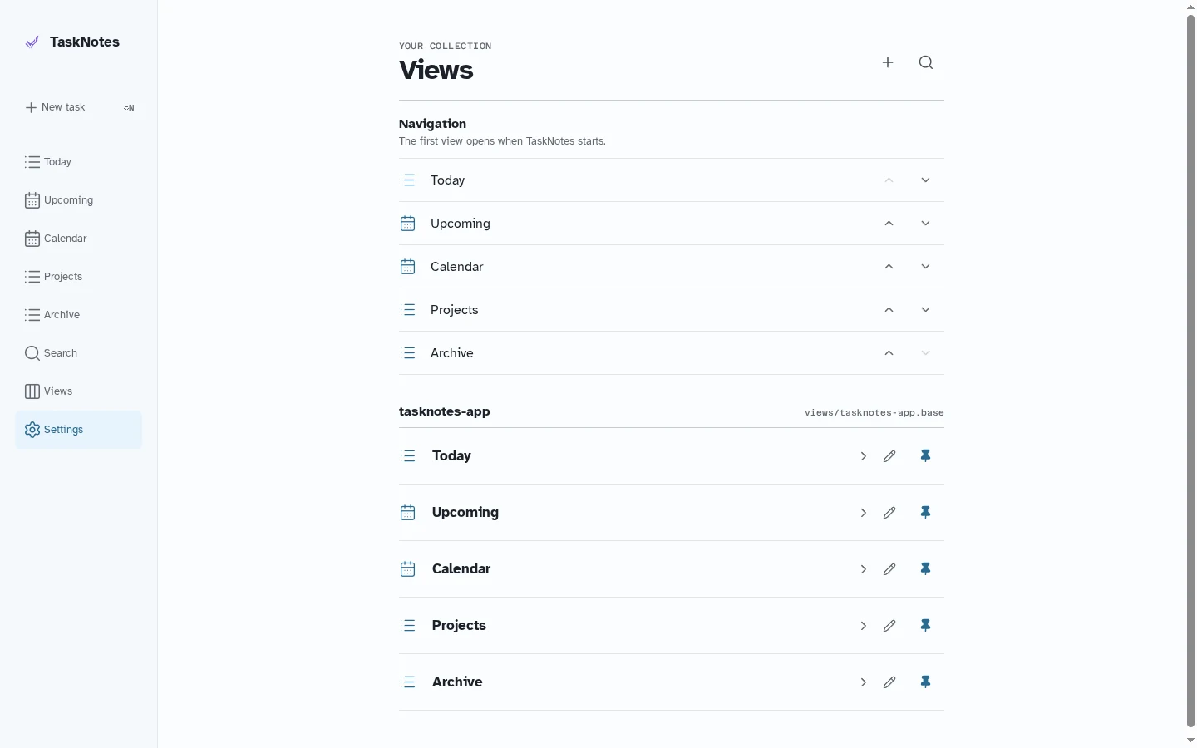Move Archive up in Navigation
The image size is (1197, 748).
(889, 353)
